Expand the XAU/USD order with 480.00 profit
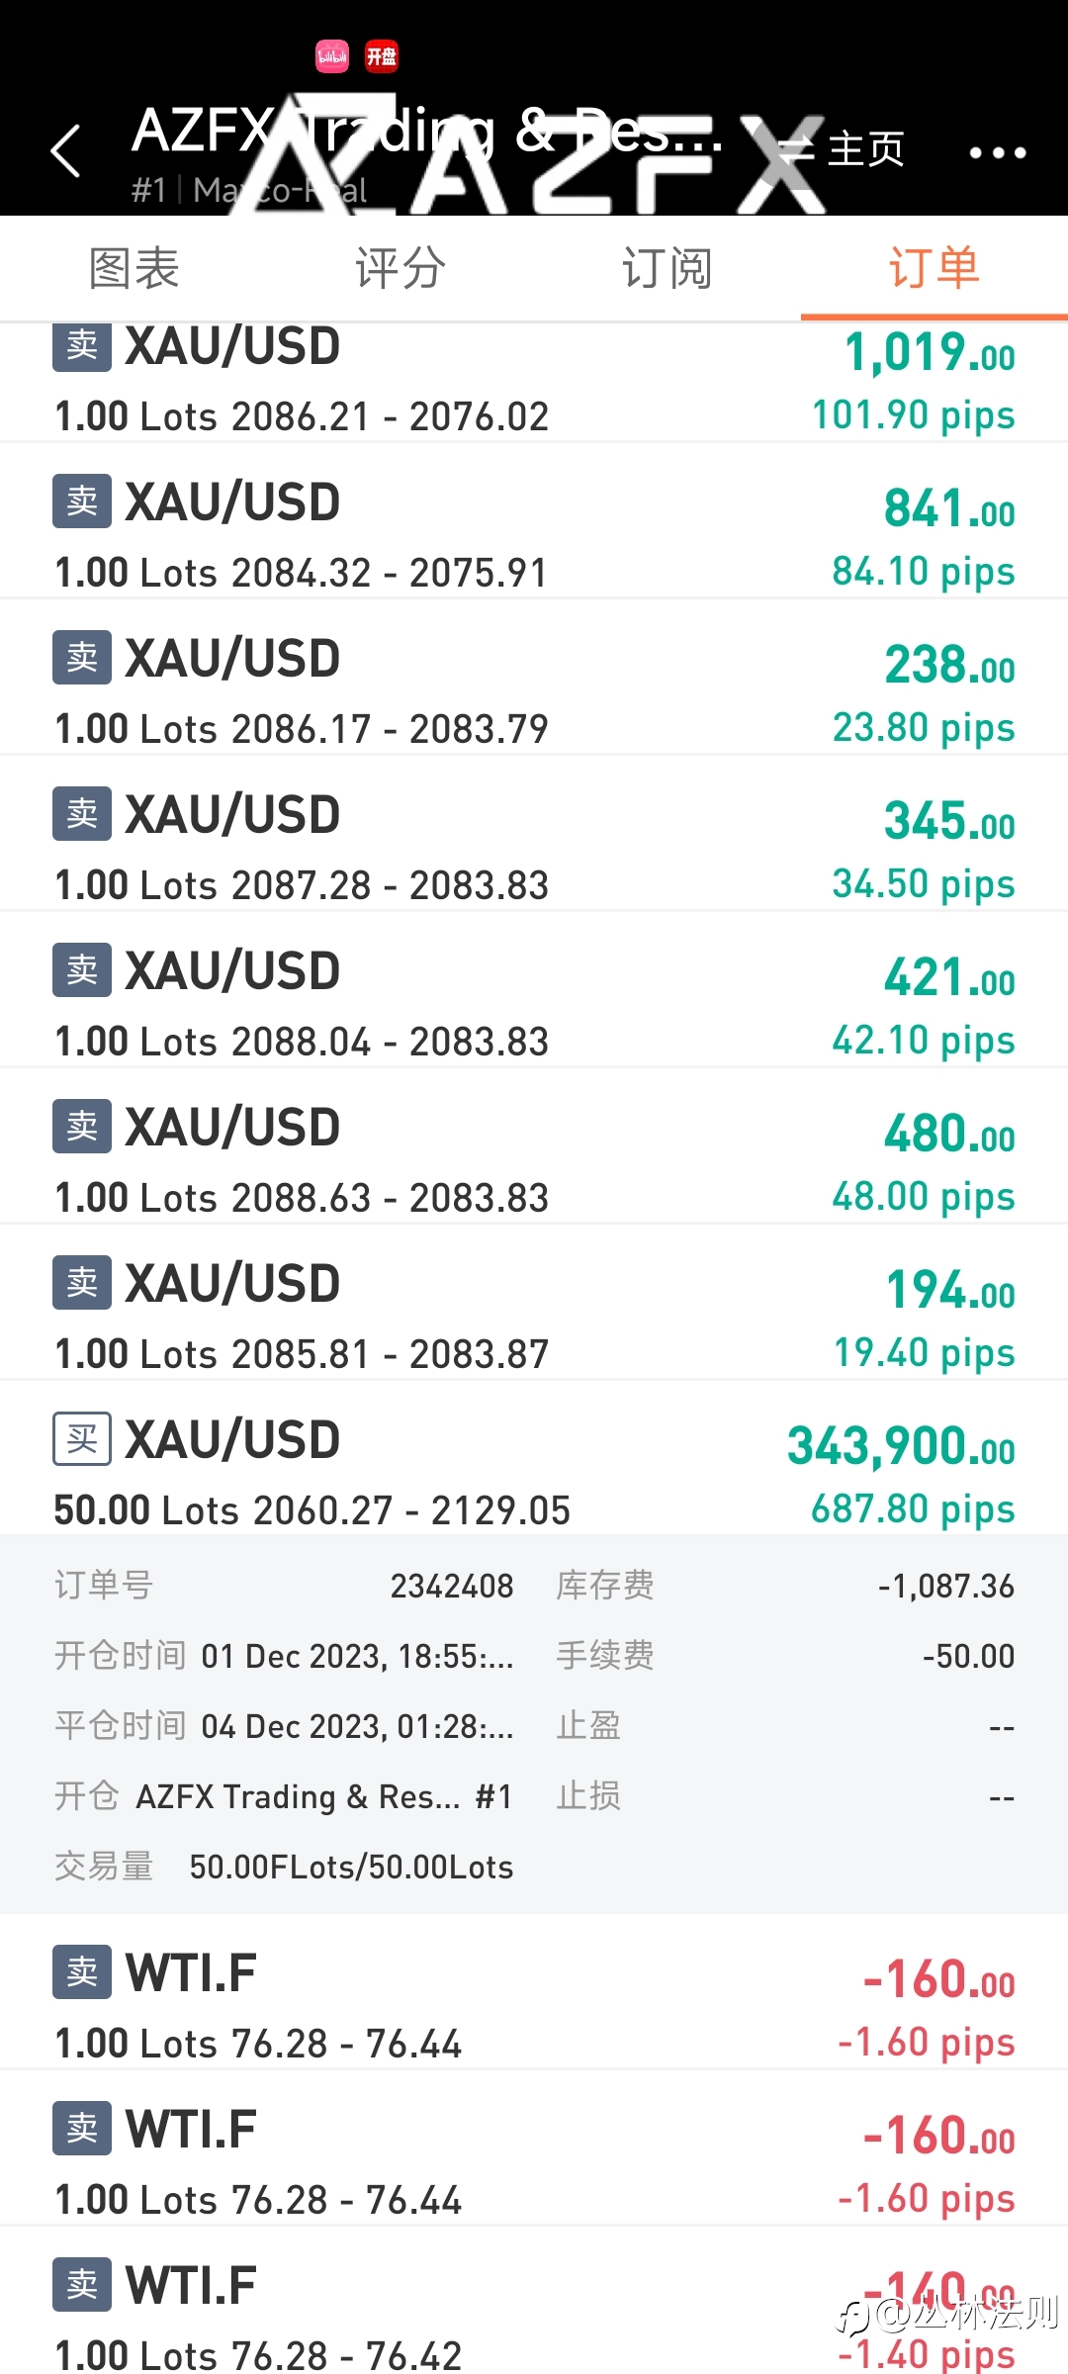The image size is (1068, 2374). coord(534,1145)
